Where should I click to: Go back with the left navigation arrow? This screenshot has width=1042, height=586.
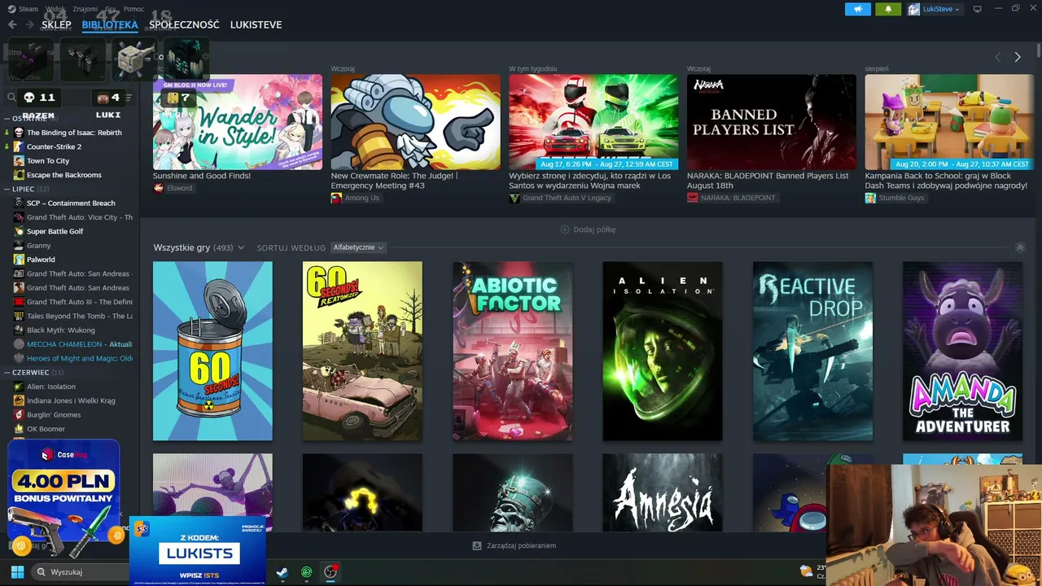(x=12, y=24)
